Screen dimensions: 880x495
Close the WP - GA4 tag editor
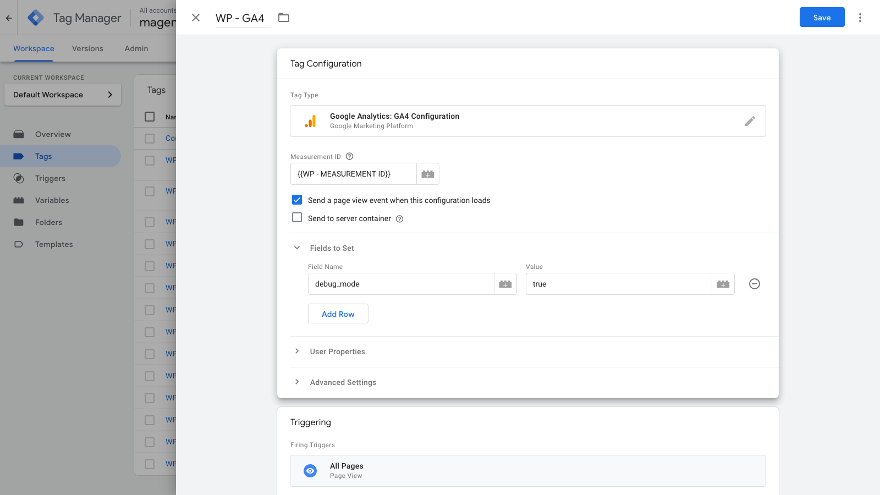coord(196,18)
